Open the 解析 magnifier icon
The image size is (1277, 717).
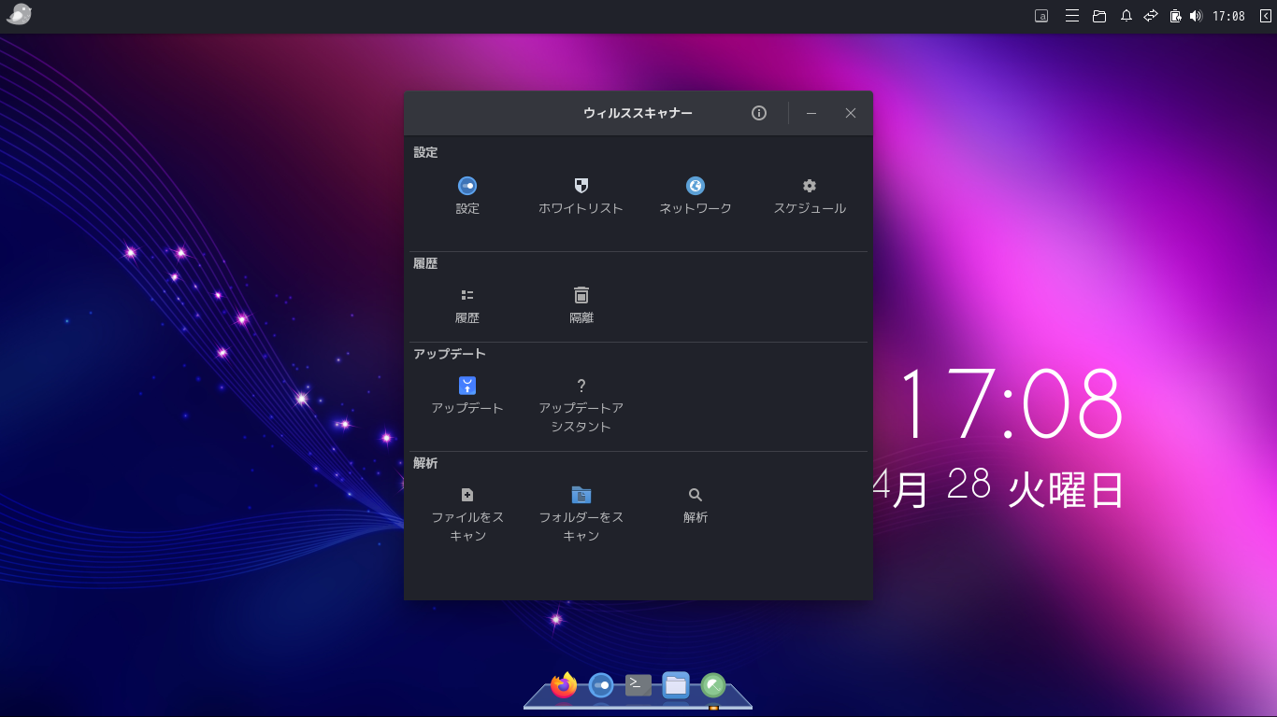(x=696, y=495)
